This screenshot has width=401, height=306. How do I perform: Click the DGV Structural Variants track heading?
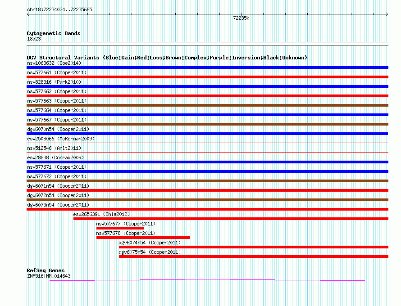167,58
